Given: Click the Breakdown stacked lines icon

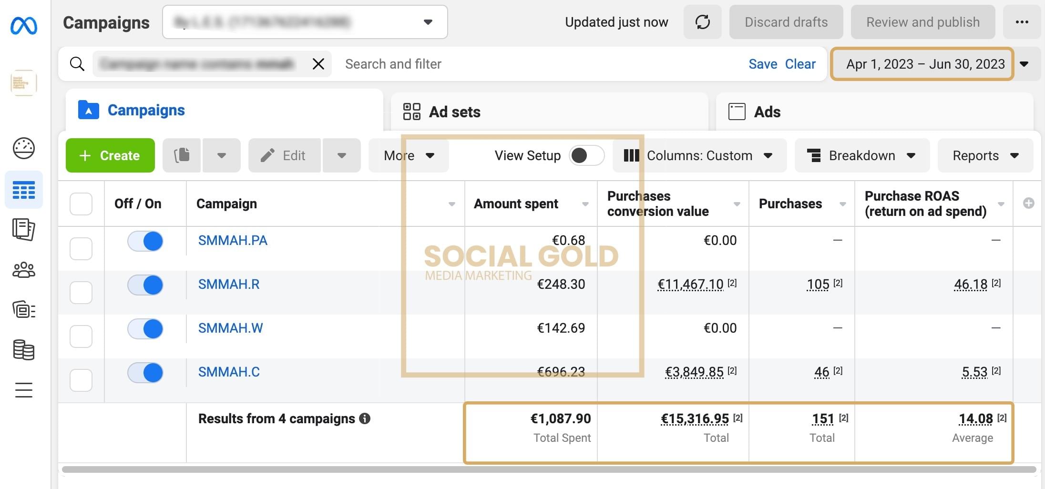Looking at the screenshot, I should [814, 155].
